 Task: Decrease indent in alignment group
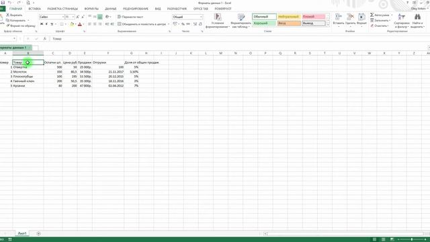107,24
